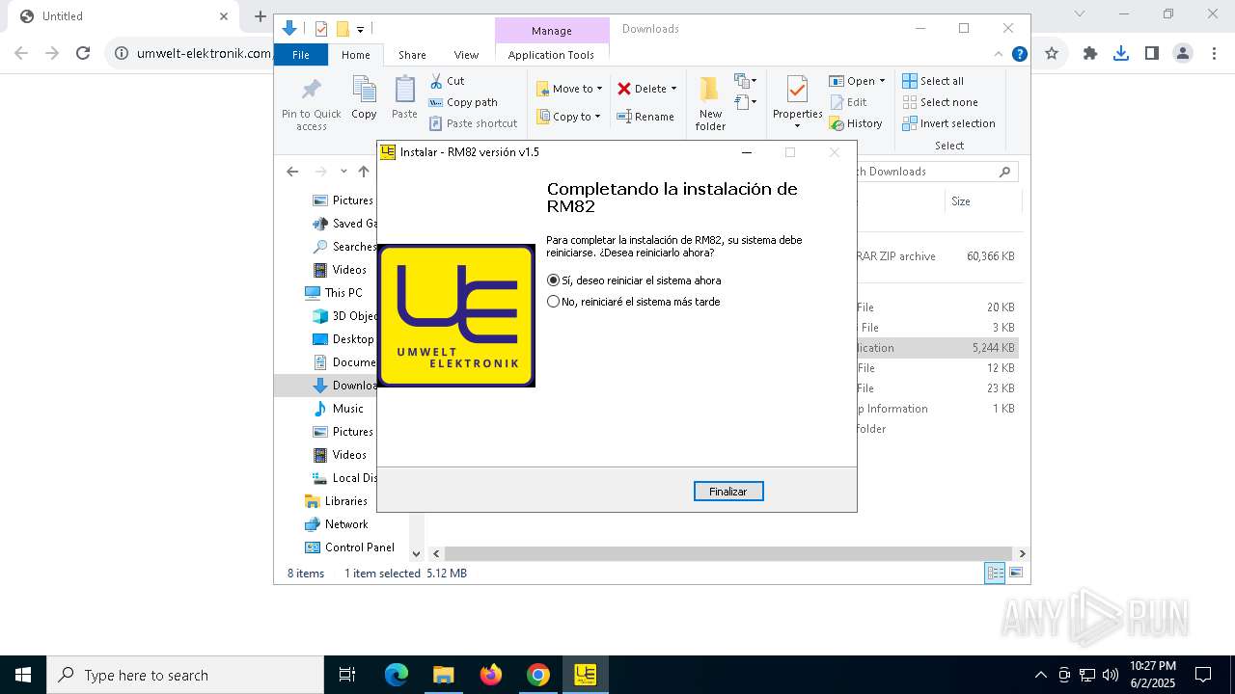Select Desktop in navigation pane
Screen dimensions: 1235x694
[343, 339]
